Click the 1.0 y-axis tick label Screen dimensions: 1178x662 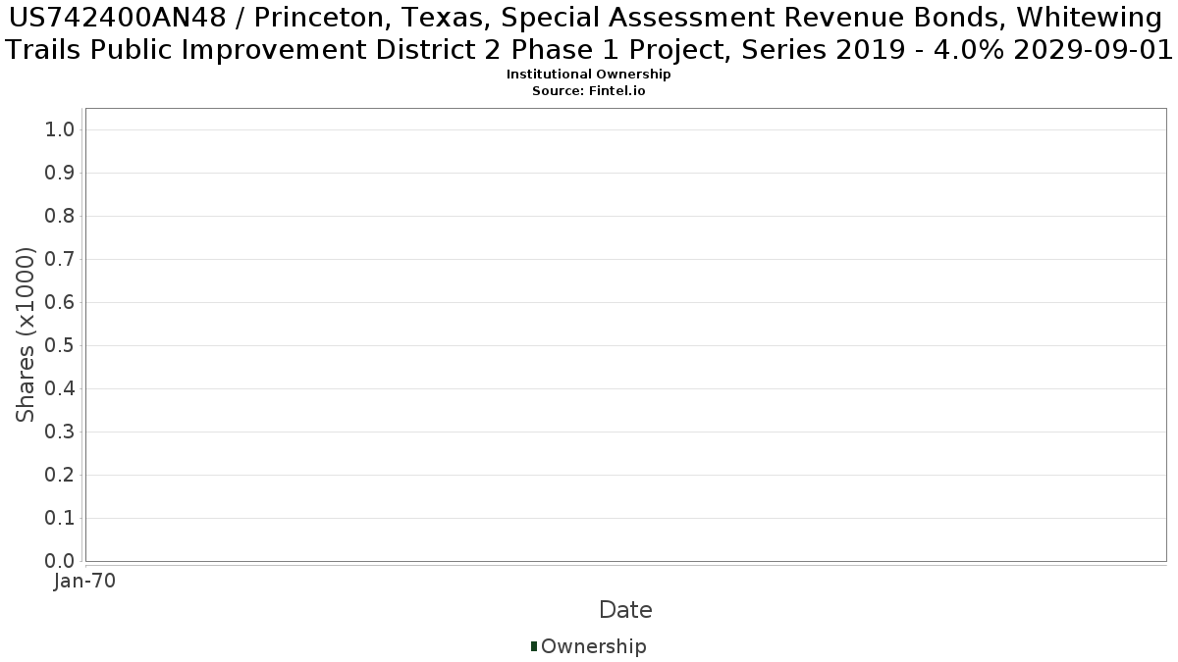[x=61, y=130]
